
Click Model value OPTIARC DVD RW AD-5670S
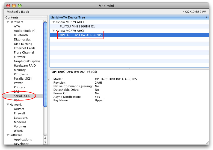coord(116,79)
